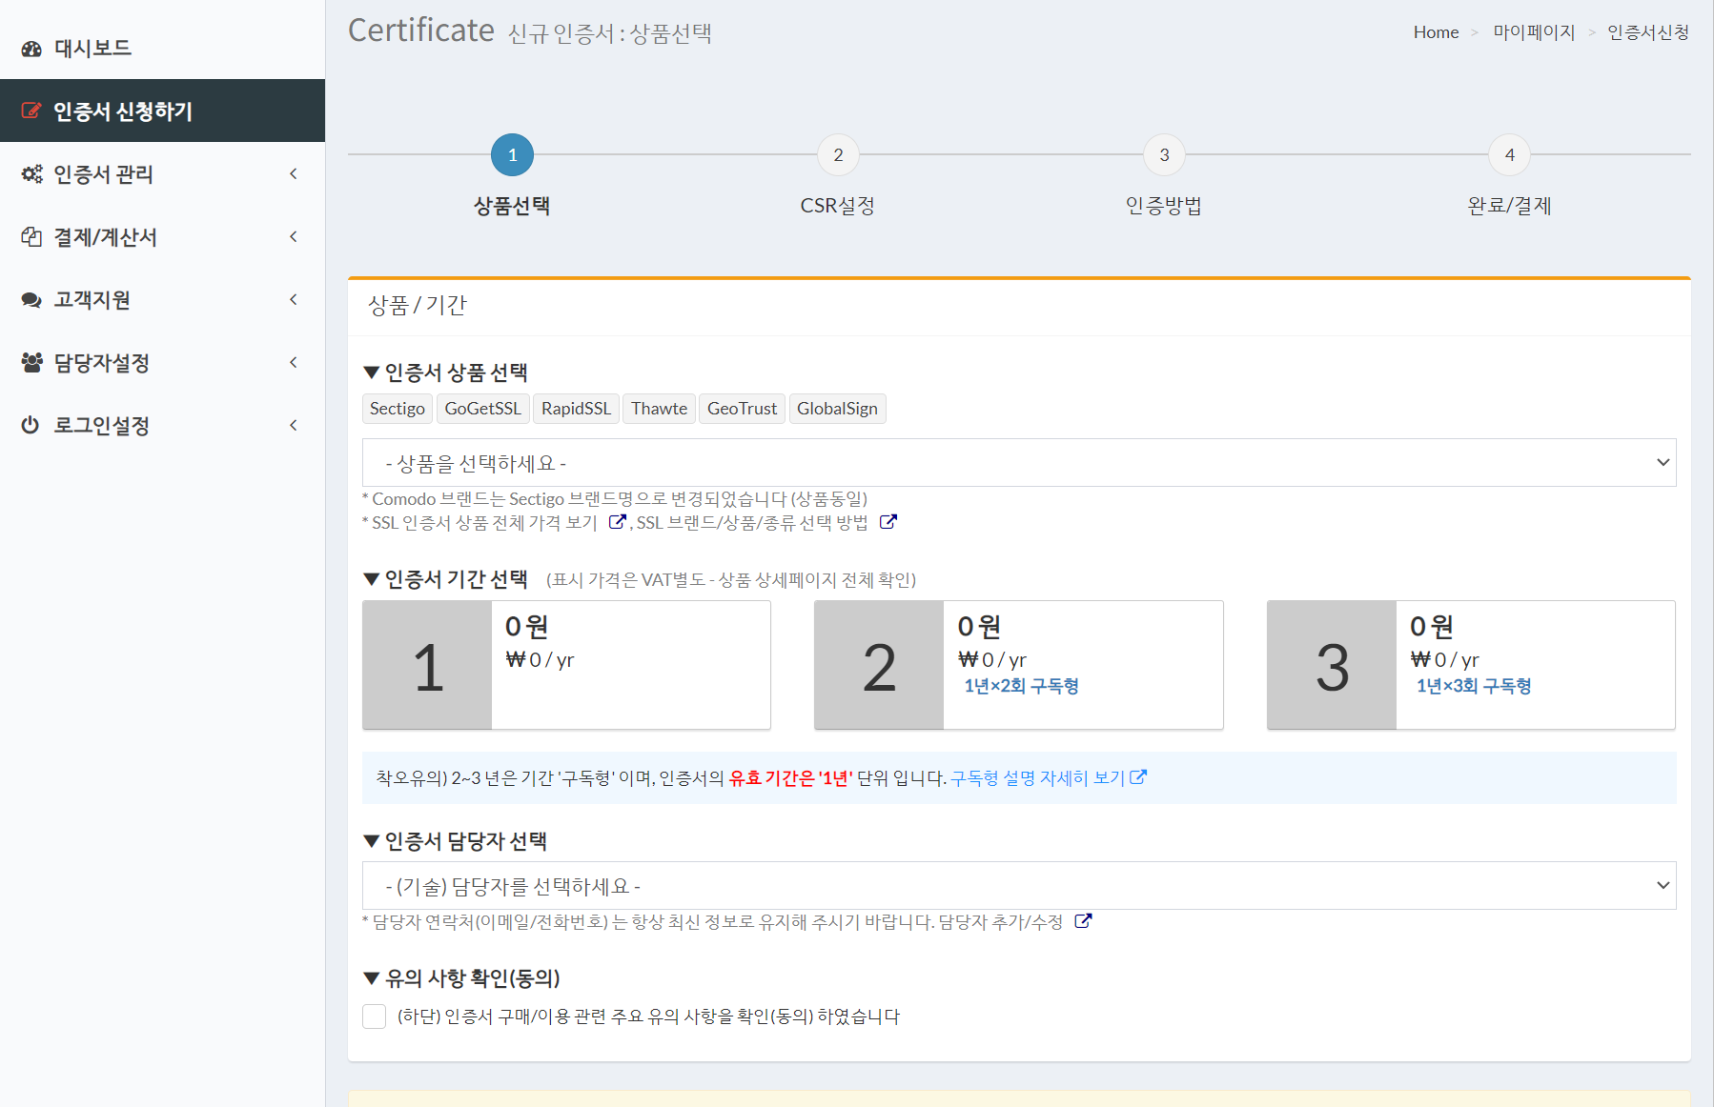The width and height of the screenshot is (1714, 1107).
Task: Click the copy icon beside 결제/계산서
Action: [x=31, y=236]
